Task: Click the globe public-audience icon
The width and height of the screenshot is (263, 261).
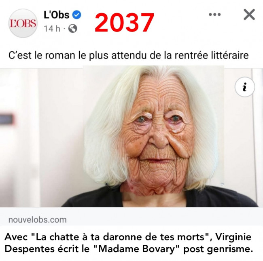Action: coord(73,28)
